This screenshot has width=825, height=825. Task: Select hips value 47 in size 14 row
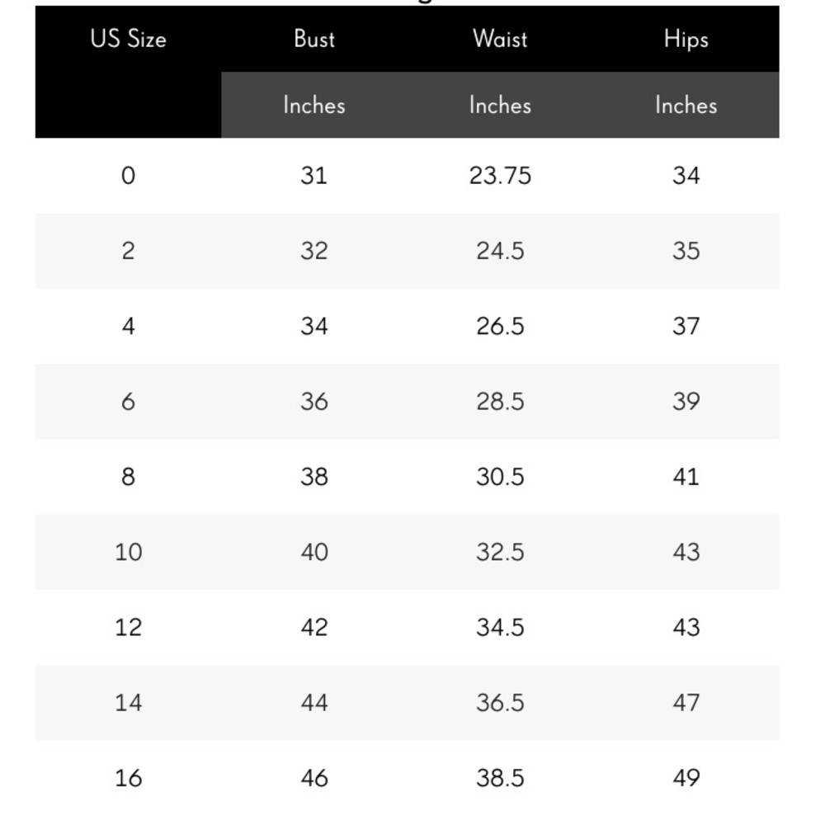[686, 703]
